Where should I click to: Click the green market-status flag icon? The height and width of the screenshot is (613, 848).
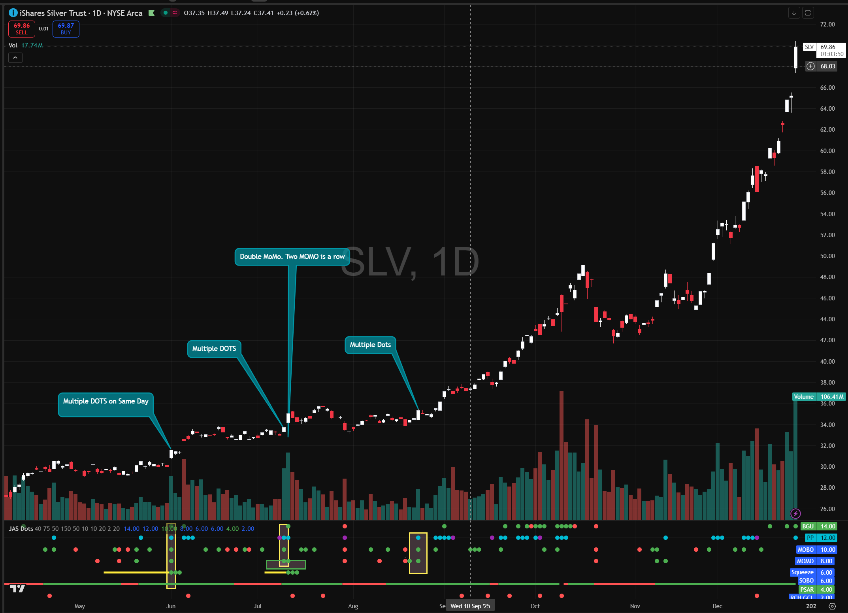tap(151, 13)
